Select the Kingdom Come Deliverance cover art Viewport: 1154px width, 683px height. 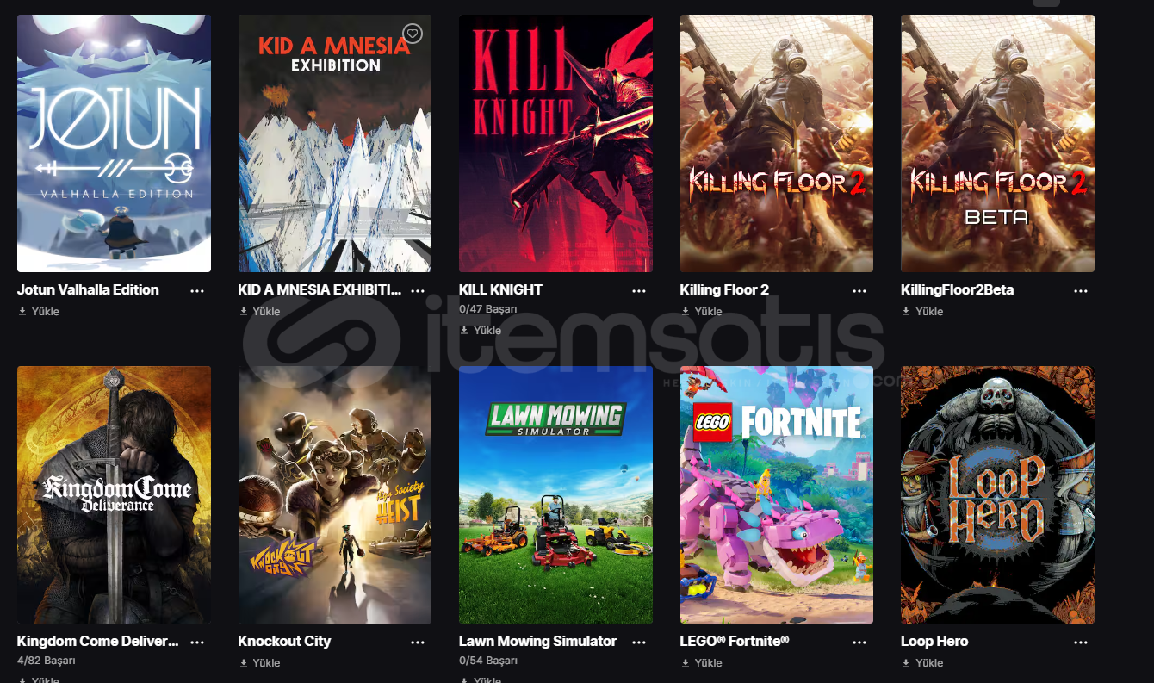[x=114, y=494]
